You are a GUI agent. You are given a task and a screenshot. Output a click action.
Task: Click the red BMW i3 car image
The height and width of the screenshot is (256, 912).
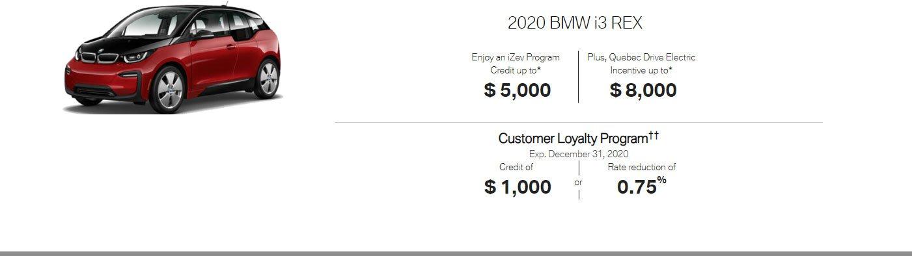click(x=173, y=58)
